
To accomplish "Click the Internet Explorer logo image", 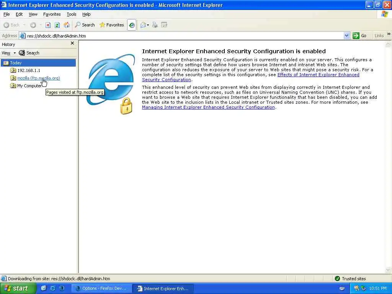I will click(x=111, y=84).
